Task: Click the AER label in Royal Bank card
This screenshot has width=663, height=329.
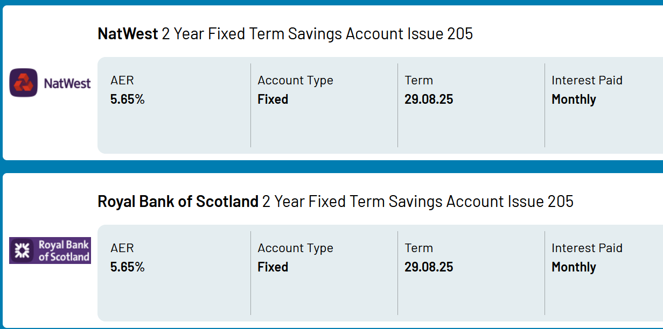Action: (122, 248)
